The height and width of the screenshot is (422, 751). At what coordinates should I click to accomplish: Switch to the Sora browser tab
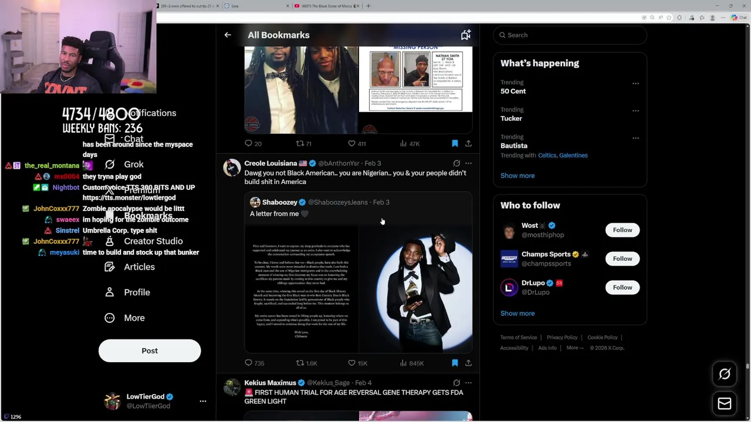pos(256,6)
